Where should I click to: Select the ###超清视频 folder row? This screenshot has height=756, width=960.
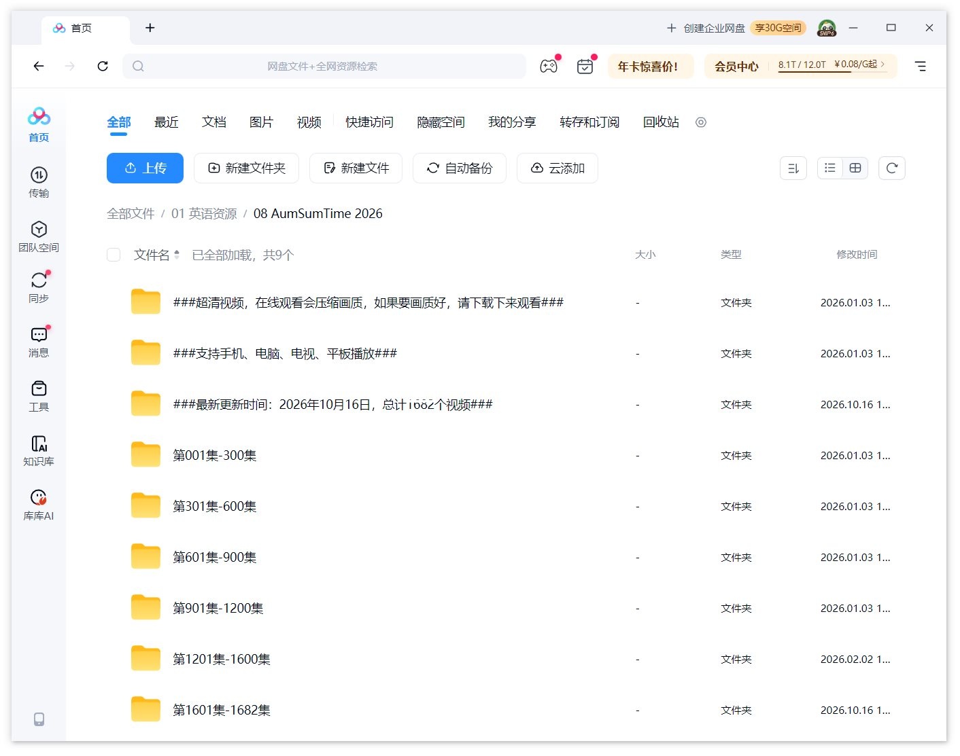506,302
